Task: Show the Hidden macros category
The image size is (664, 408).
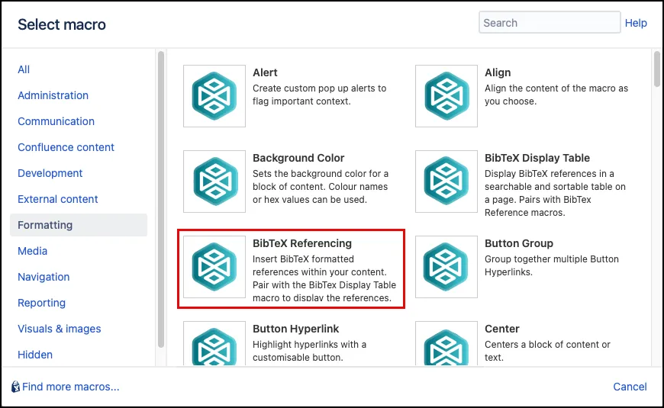Action: (35, 355)
